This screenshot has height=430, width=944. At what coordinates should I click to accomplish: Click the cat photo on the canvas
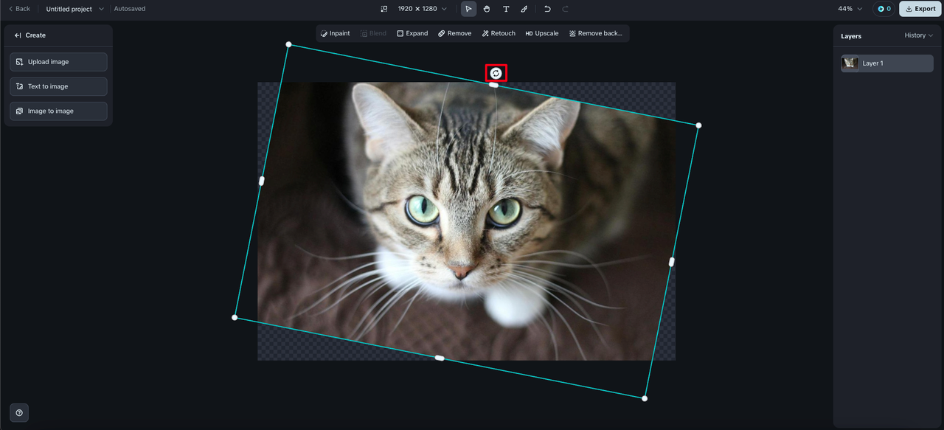coord(466,221)
